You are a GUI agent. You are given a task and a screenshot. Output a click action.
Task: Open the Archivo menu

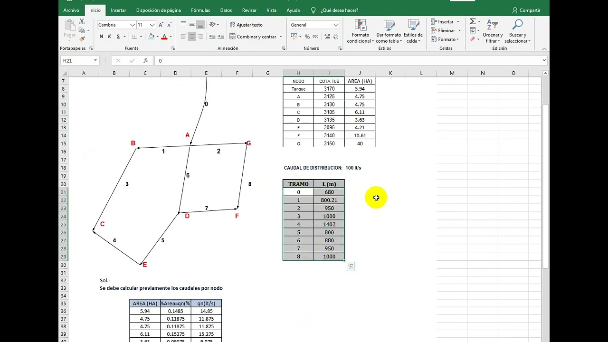(71, 10)
